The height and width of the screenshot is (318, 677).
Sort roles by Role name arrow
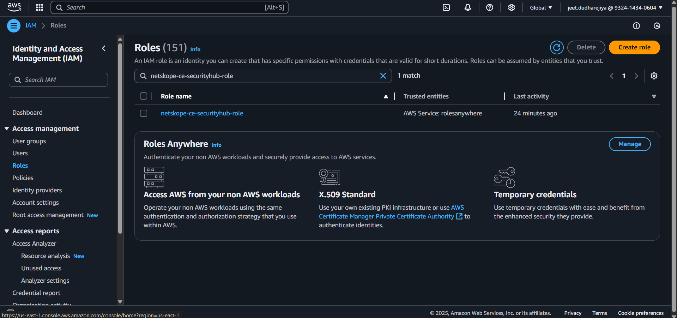tap(386, 96)
